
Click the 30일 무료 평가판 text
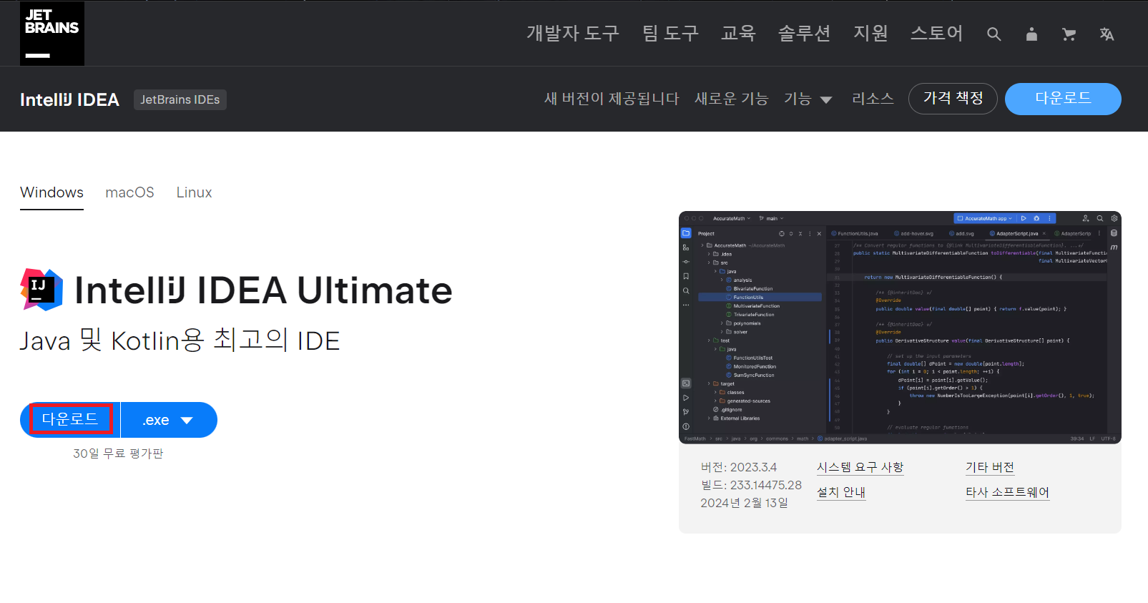click(x=118, y=454)
